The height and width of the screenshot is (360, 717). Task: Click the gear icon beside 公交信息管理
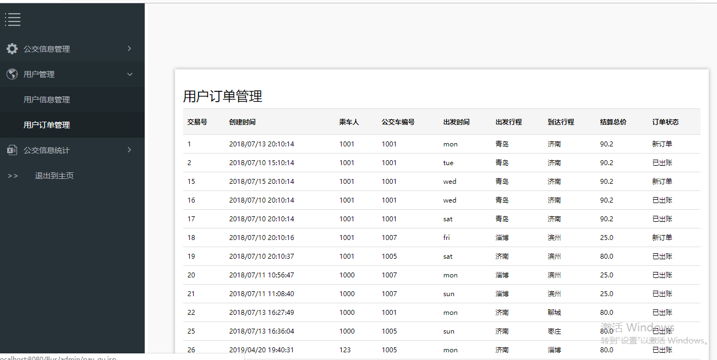[x=12, y=49]
